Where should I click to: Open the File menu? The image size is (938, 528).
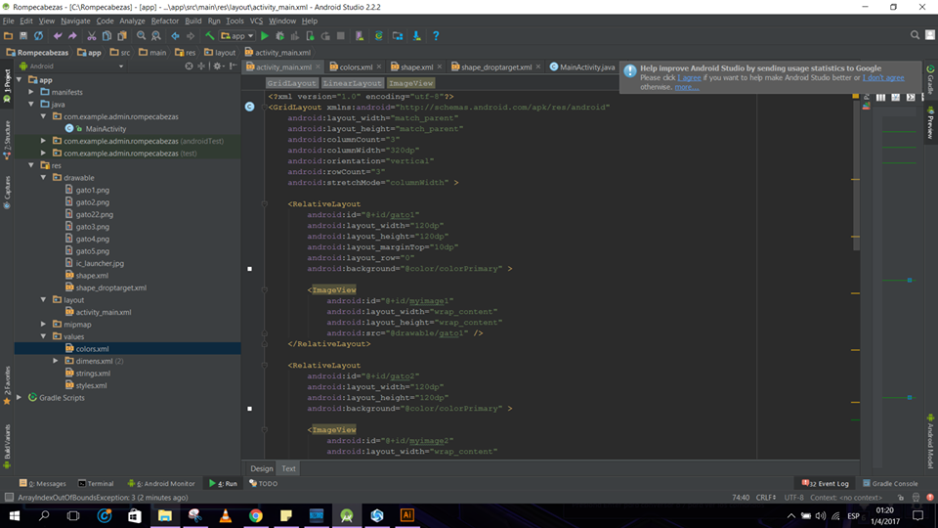(9, 21)
